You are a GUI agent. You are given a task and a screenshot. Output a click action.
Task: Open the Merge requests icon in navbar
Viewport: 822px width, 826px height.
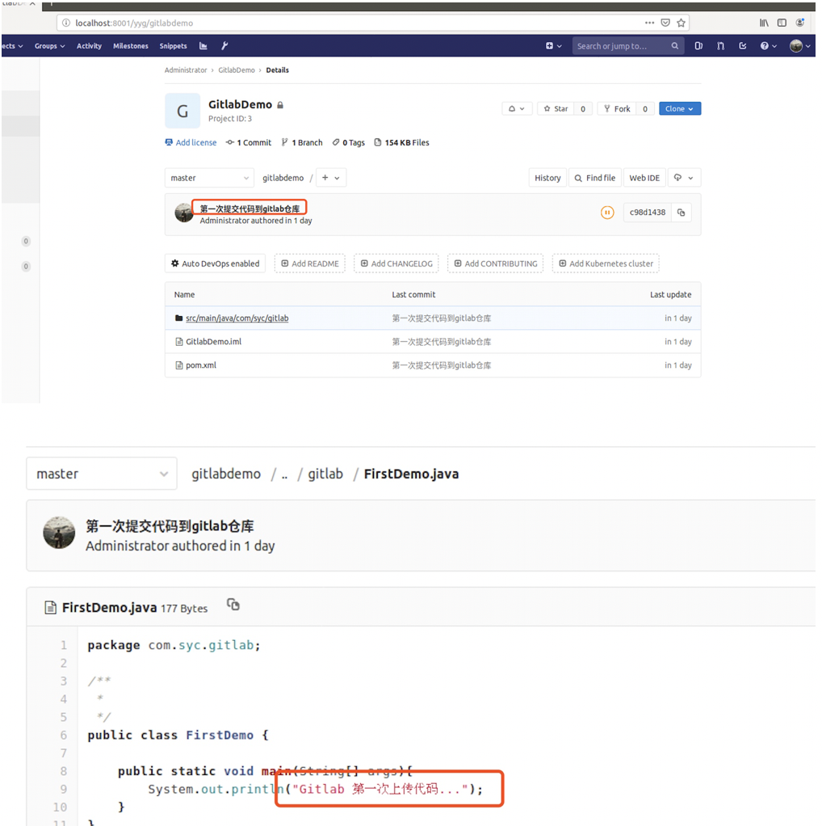pyautogui.click(x=720, y=46)
